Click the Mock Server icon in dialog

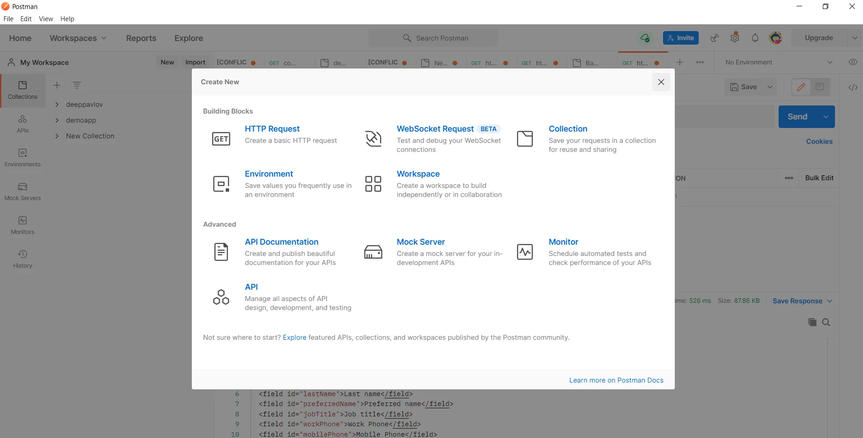coord(373,252)
